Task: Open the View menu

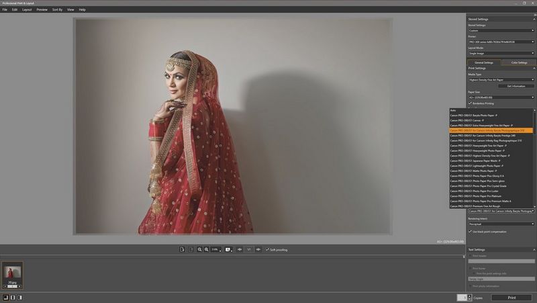Action: [70, 9]
